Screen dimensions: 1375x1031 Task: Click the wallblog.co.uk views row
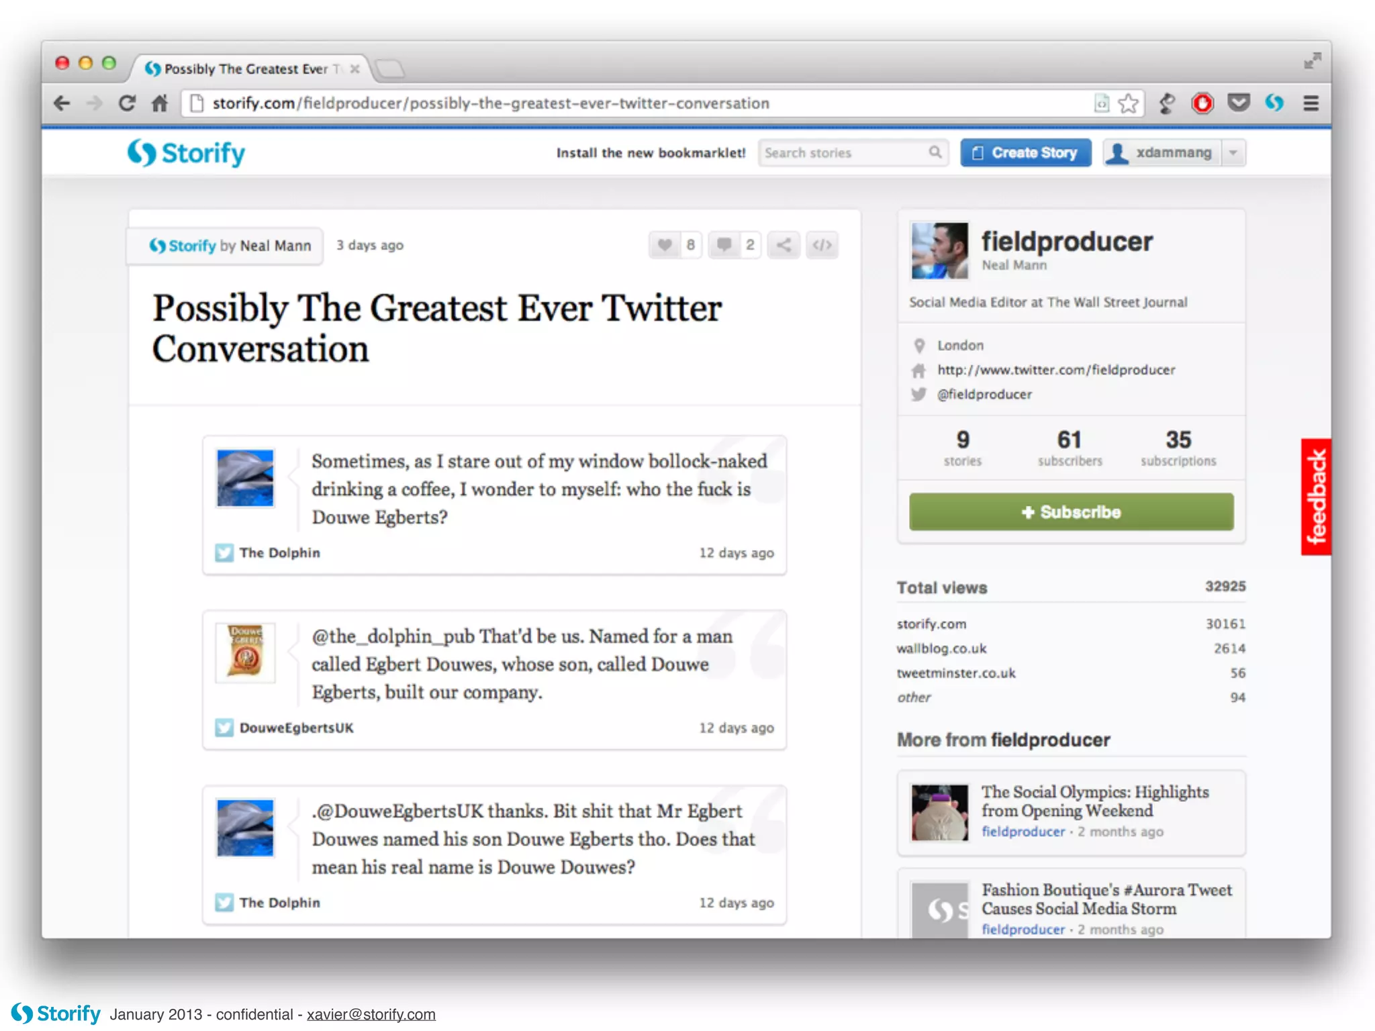[1071, 648]
